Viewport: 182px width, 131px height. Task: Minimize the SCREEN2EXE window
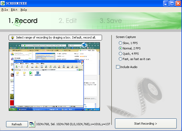tap(166, 3)
